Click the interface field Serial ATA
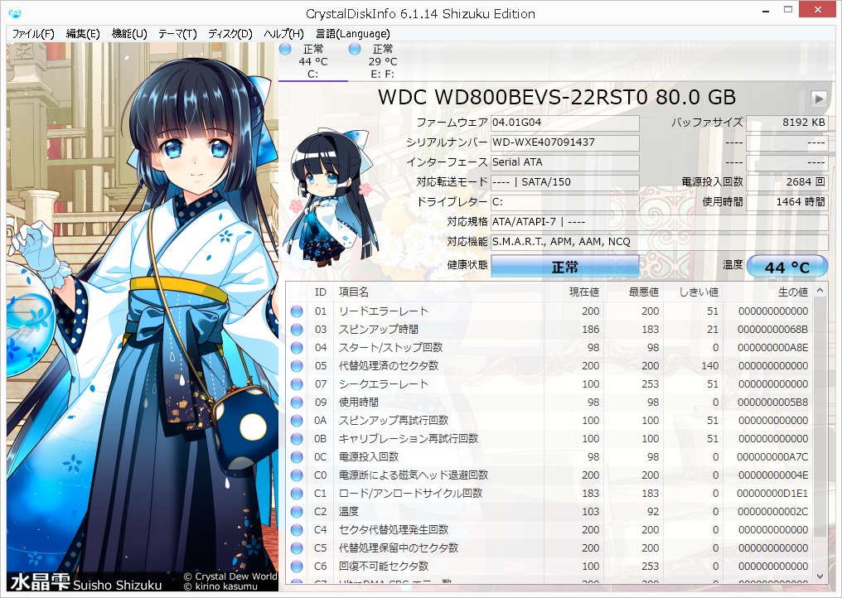Image resolution: width=842 pixels, height=598 pixels. [565, 162]
